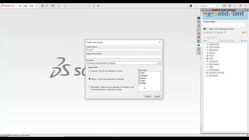Click the Directory path field

(121, 63)
